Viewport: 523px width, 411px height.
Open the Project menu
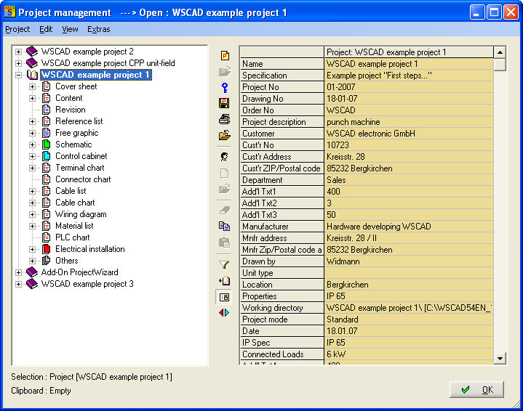click(17, 29)
